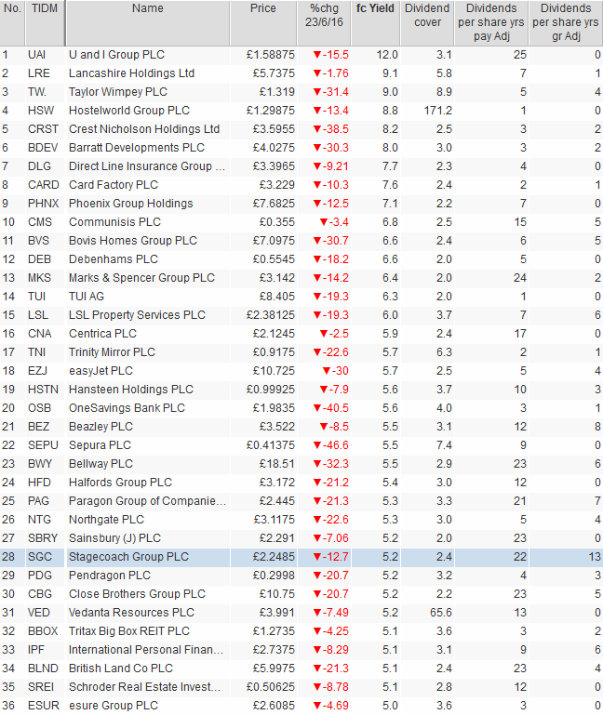
Task: Select Hostelworld Group PLC row
Action: point(301,111)
